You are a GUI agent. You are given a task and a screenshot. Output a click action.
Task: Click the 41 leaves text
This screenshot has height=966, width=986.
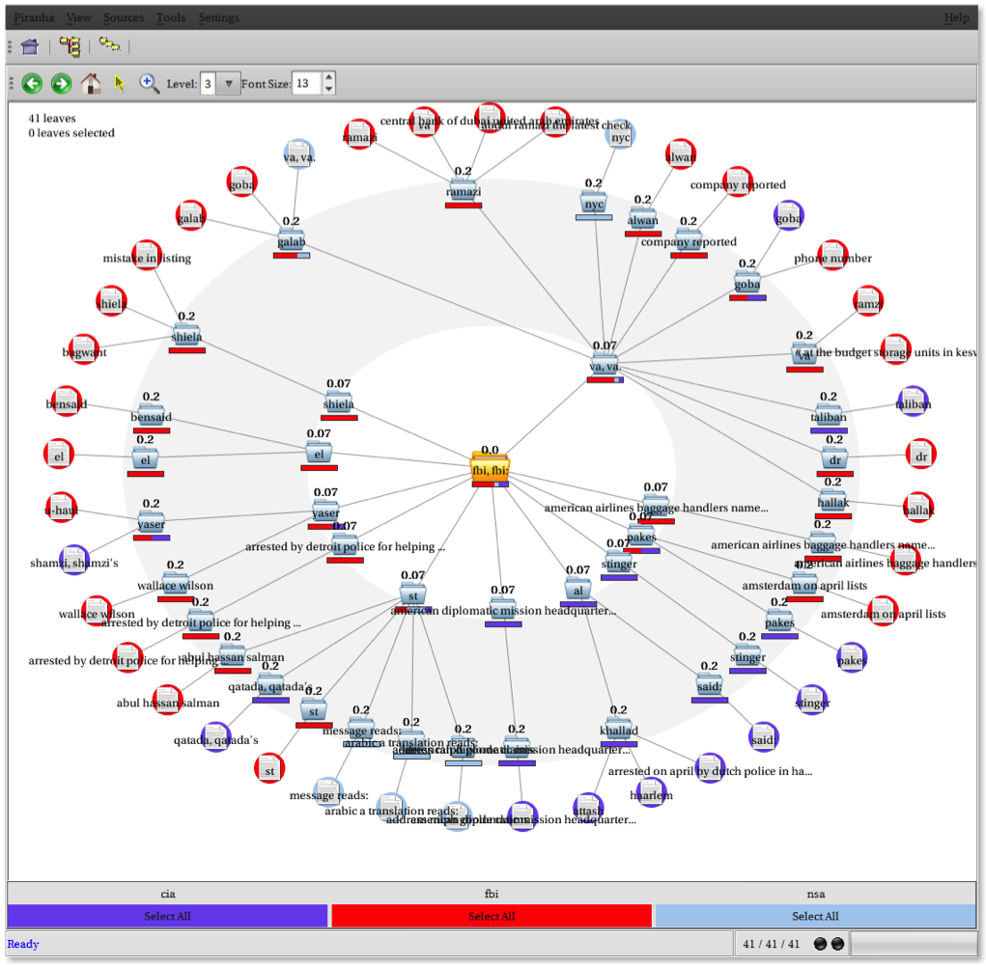pos(52,118)
